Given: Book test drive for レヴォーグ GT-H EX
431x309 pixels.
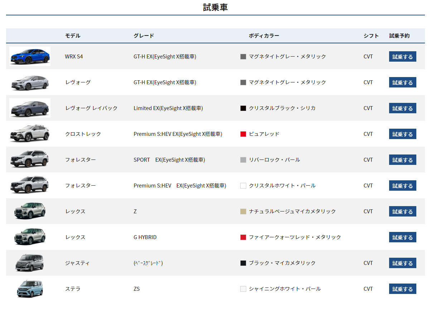Looking at the screenshot, I should pyautogui.click(x=402, y=82).
